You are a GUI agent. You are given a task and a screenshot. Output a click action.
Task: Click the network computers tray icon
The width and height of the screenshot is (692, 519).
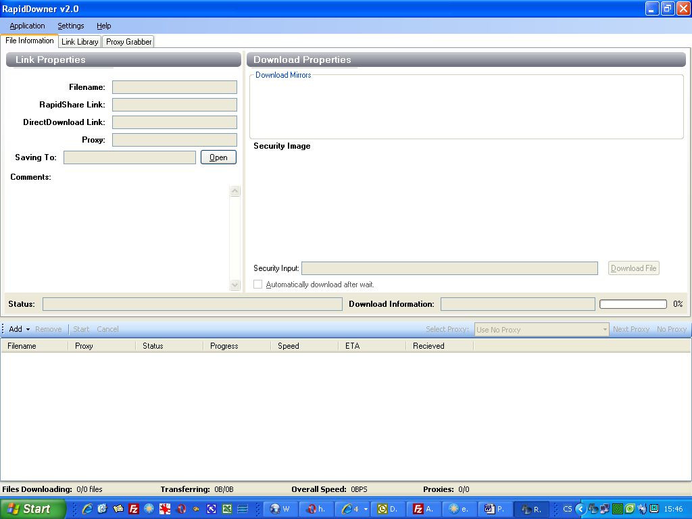[x=605, y=509]
